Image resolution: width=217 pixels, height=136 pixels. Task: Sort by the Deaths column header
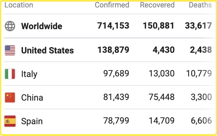click(200, 5)
